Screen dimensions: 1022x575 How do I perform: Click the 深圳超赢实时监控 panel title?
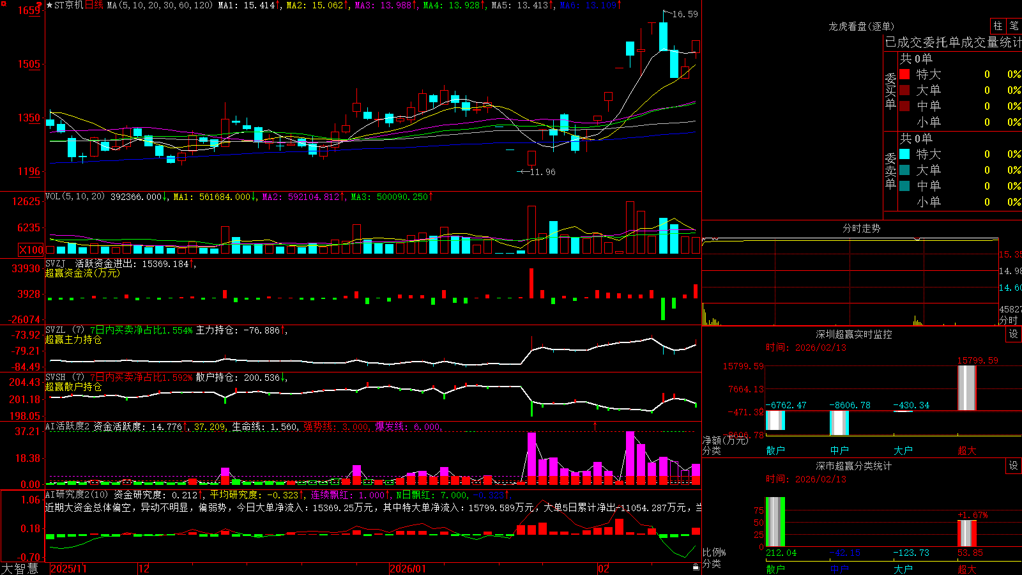[854, 334]
